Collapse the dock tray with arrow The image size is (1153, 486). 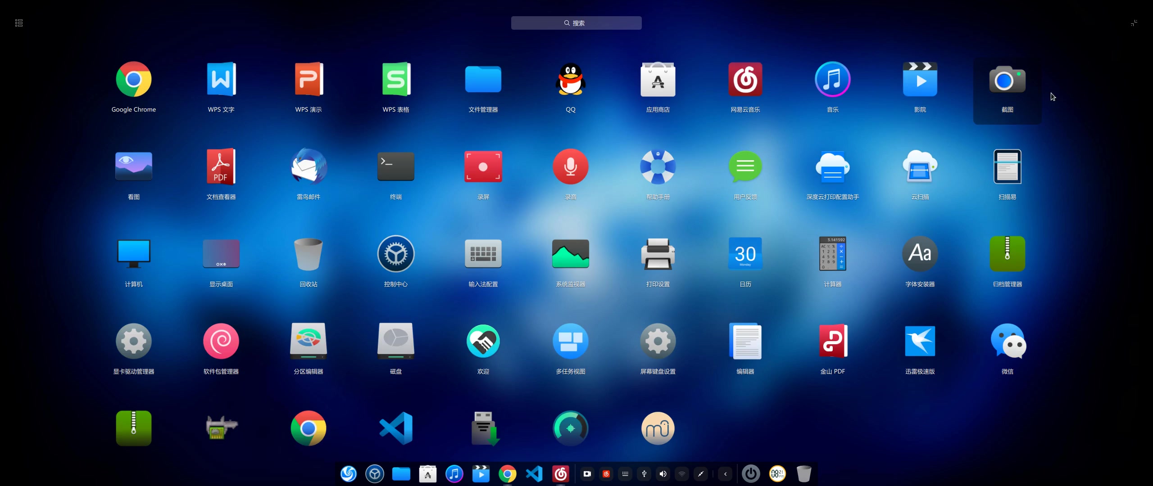pos(725,474)
